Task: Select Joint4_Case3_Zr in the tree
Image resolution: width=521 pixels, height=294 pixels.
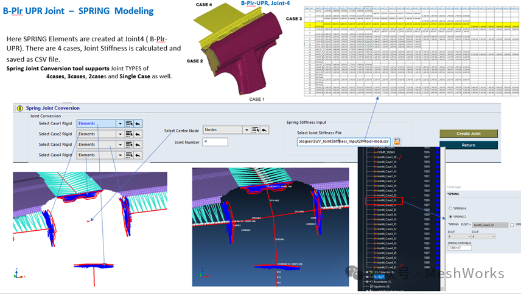Action: tap(386, 239)
